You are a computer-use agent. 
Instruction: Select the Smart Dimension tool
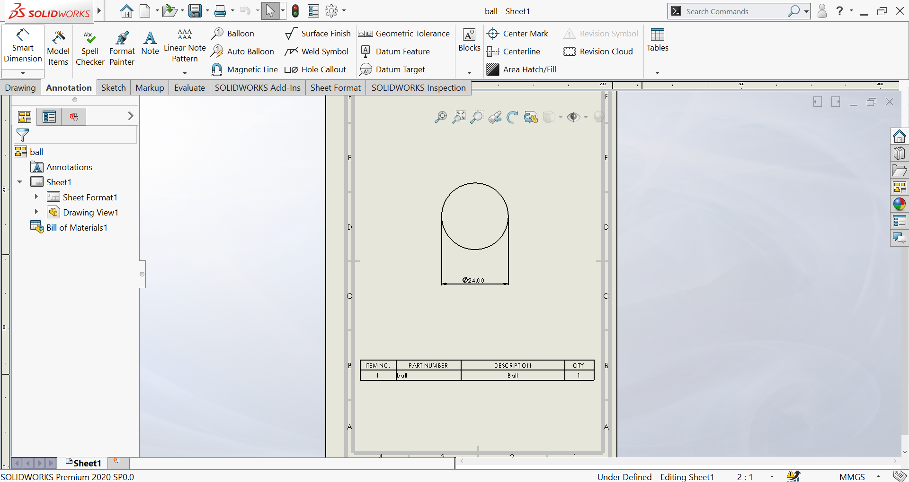pyautogui.click(x=23, y=46)
